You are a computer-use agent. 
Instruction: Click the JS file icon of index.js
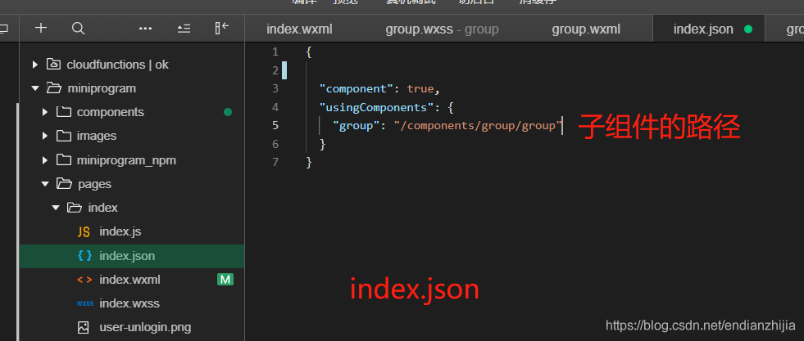point(84,231)
